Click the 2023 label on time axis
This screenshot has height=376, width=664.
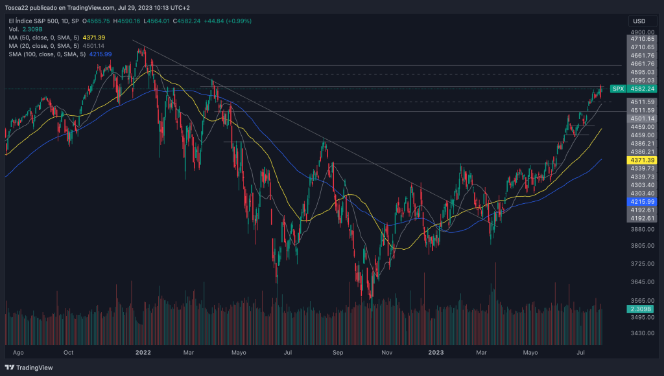(x=436, y=353)
